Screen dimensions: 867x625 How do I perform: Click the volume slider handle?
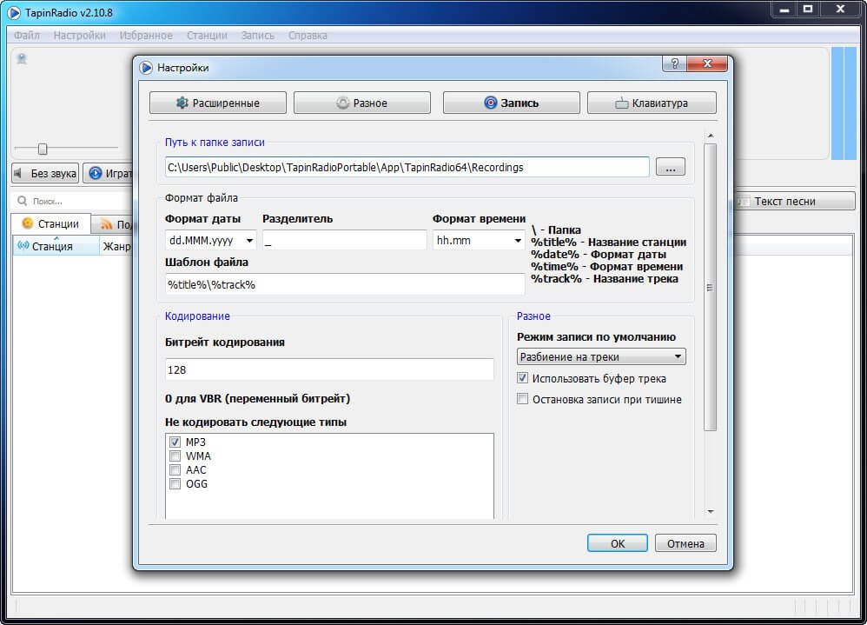click(43, 149)
